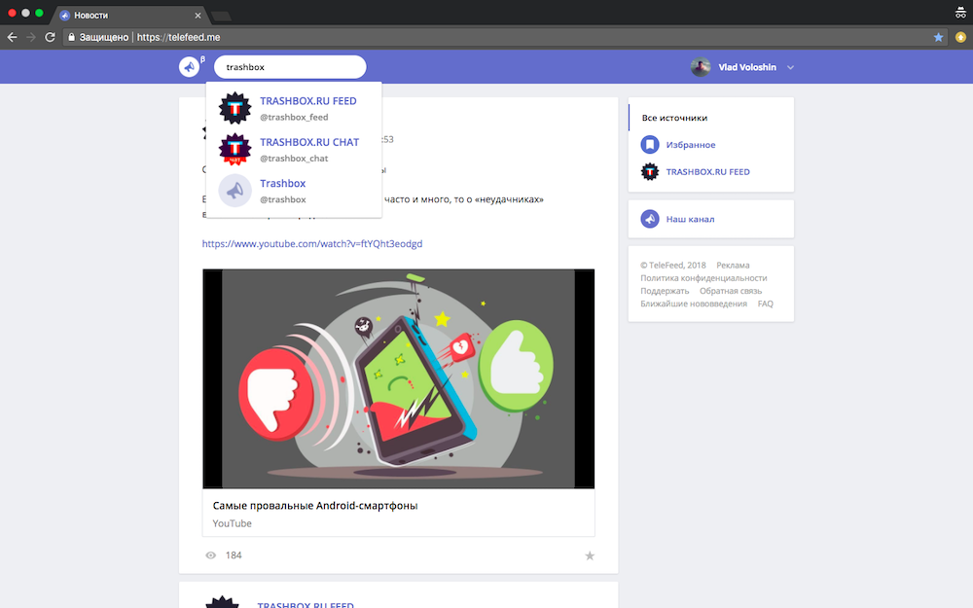
Task: Open the YouTube watch URL link
Action: point(312,244)
